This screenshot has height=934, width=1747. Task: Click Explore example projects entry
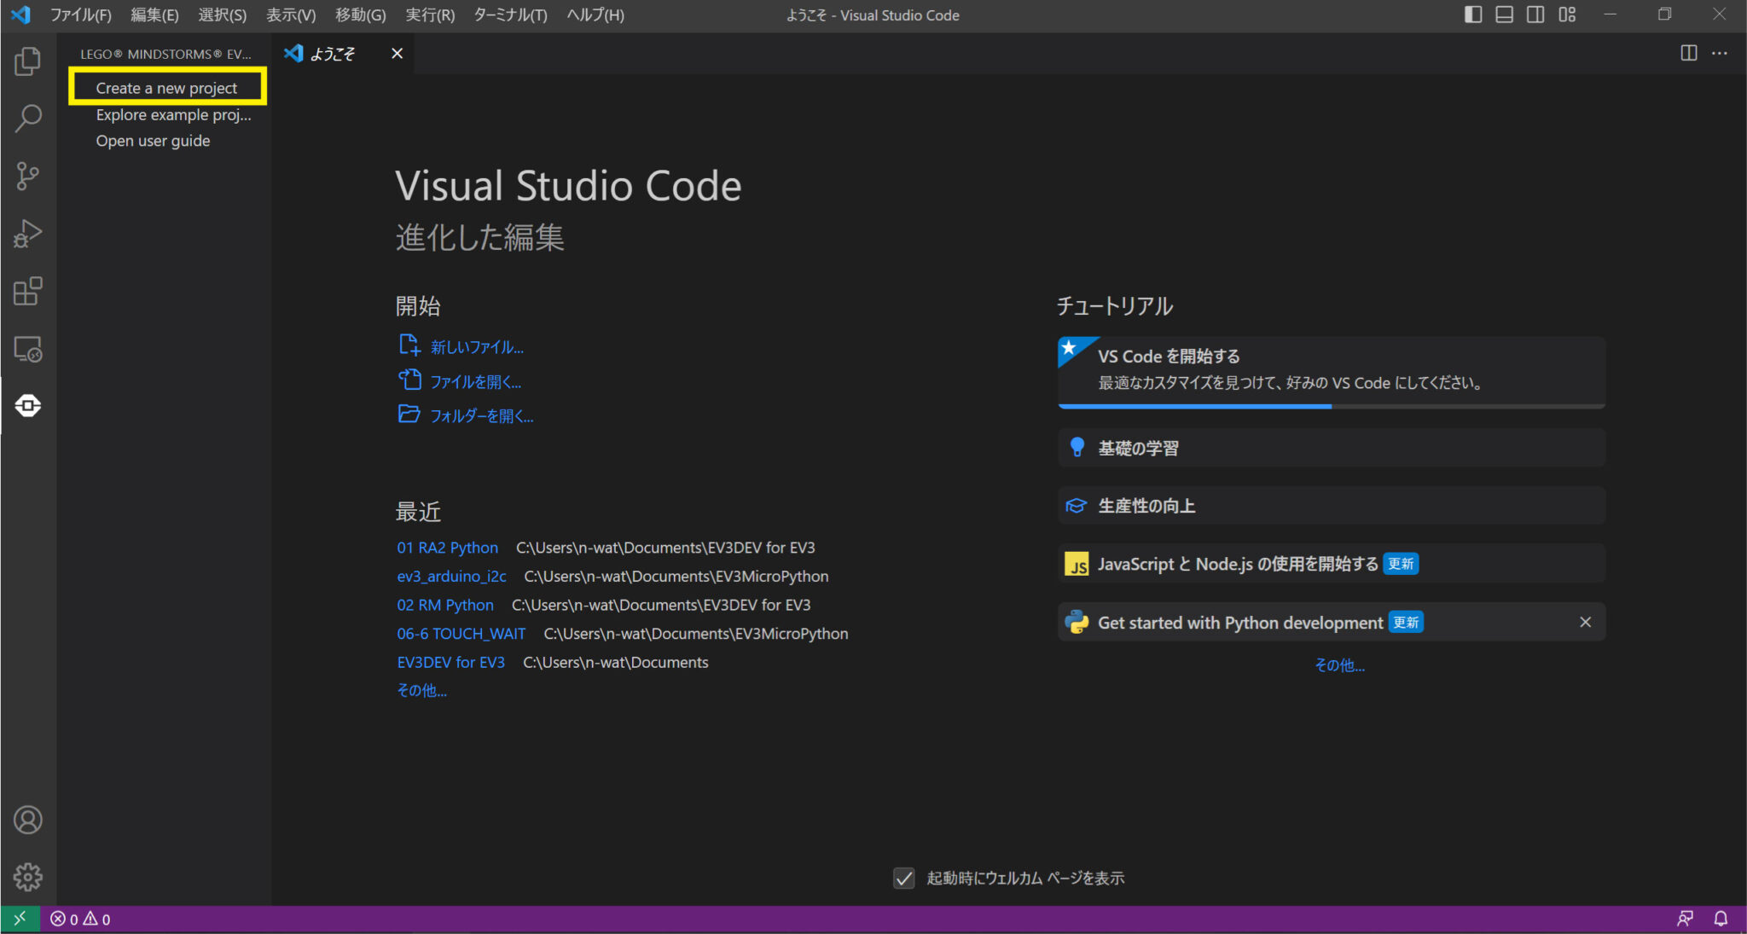point(173,114)
